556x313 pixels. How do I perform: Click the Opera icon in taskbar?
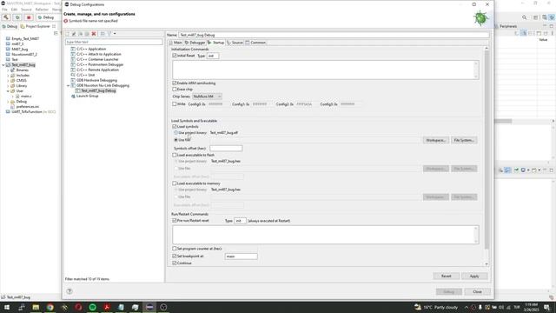pyautogui.click(x=78, y=307)
